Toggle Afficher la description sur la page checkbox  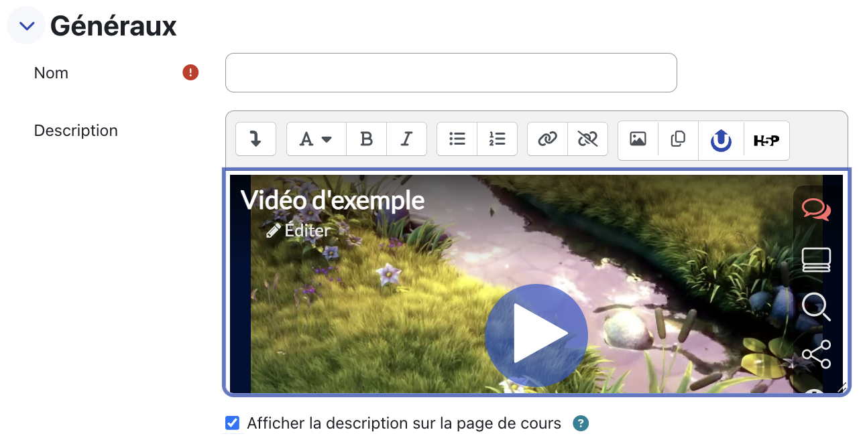click(x=232, y=423)
